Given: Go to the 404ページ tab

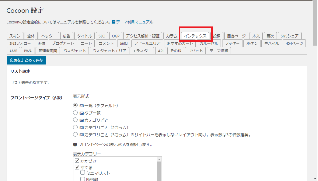Looking at the screenshot, I should pyautogui.click(x=294, y=43).
